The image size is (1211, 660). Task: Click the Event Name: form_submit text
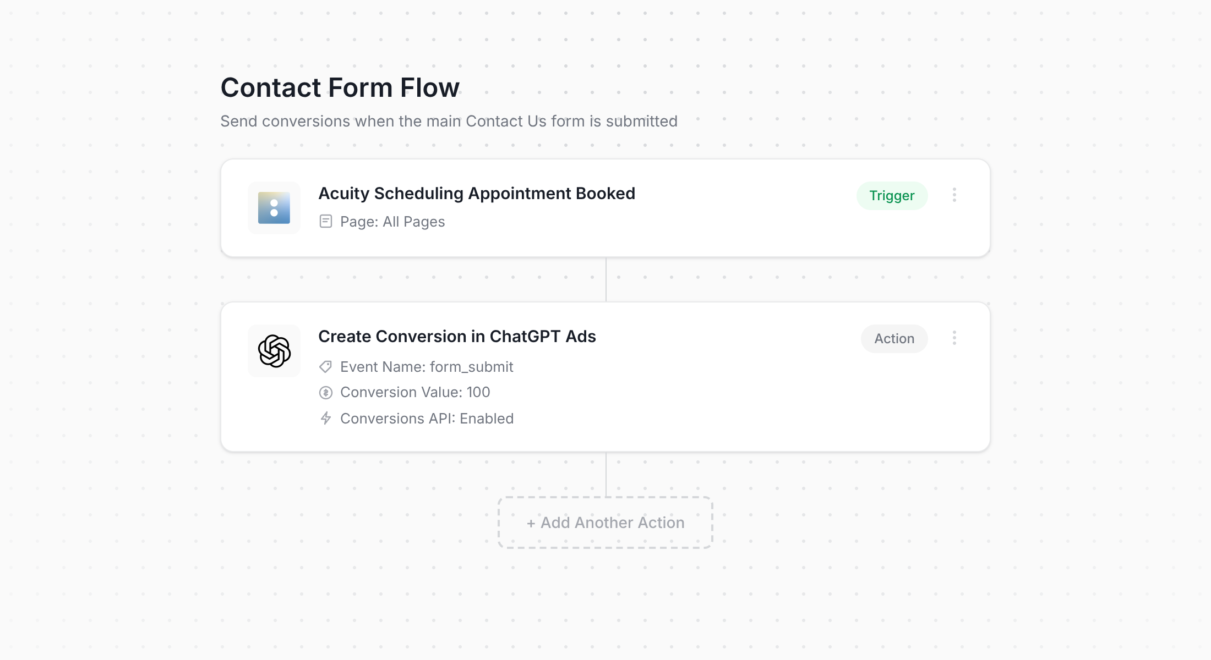click(427, 367)
